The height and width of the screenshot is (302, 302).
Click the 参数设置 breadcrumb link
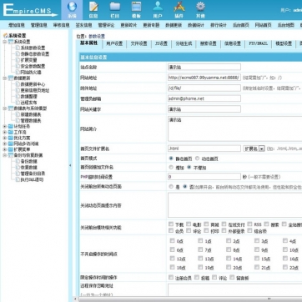click(x=97, y=36)
